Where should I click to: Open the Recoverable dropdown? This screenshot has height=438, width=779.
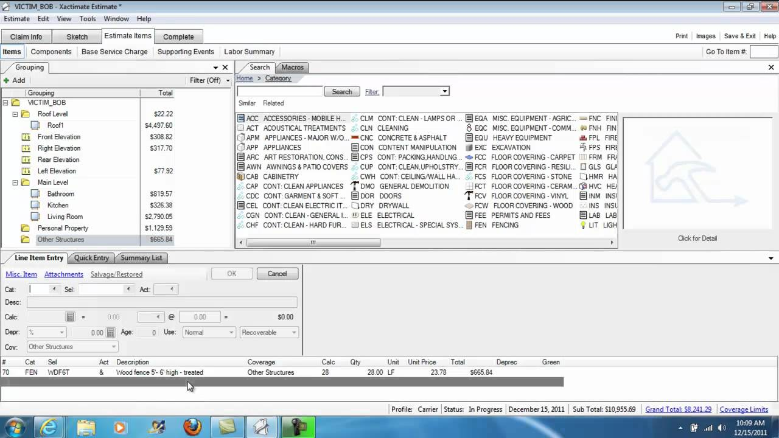tap(269, 333)
